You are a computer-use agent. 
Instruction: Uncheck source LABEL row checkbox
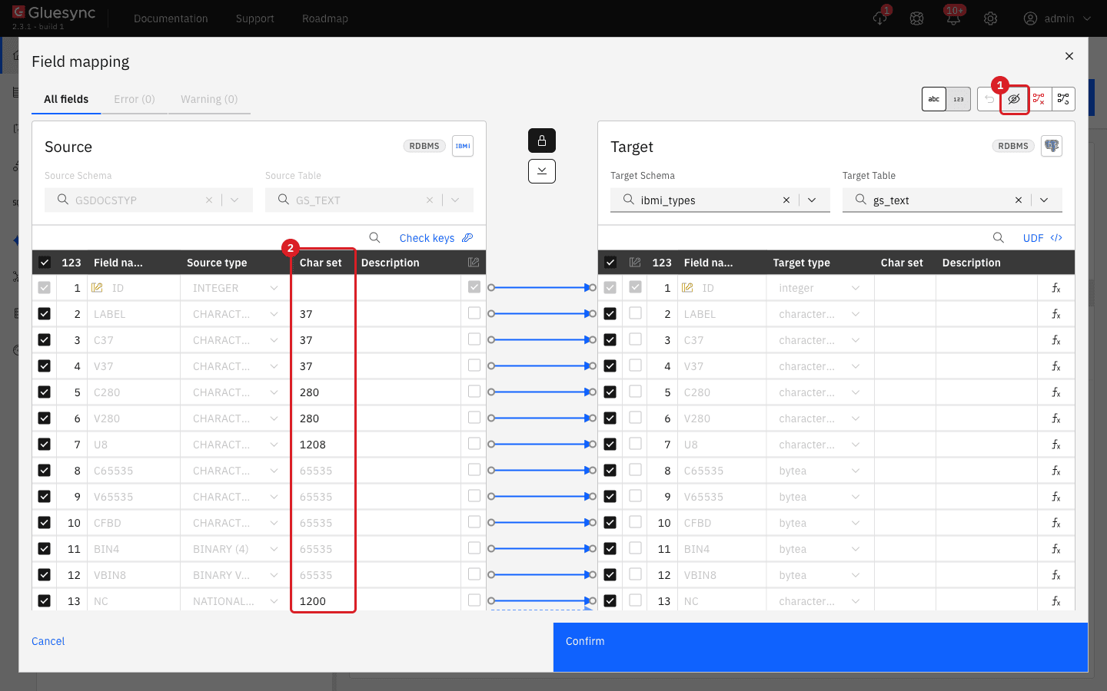click(45, 314)
